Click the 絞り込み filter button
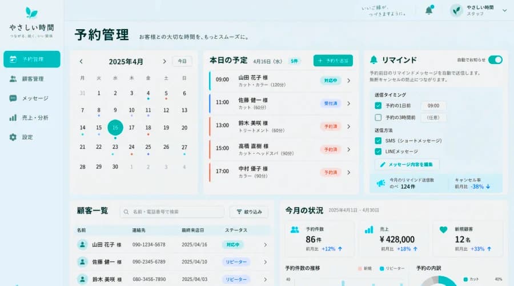Viewport: 514px width, 286px height. 249,212
